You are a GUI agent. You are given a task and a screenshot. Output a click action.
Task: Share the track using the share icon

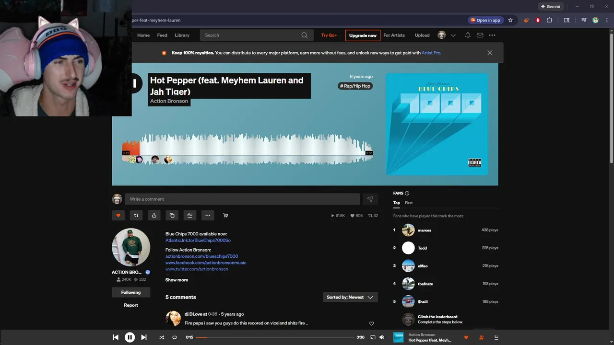click(154, 215)
